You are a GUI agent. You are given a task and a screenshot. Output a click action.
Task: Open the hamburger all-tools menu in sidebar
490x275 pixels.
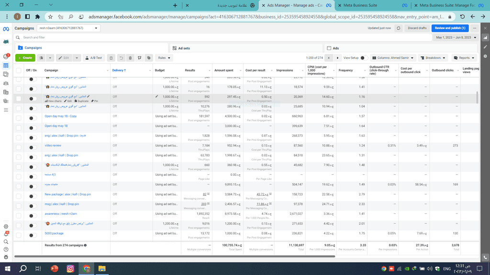click(x=6, y=110)
